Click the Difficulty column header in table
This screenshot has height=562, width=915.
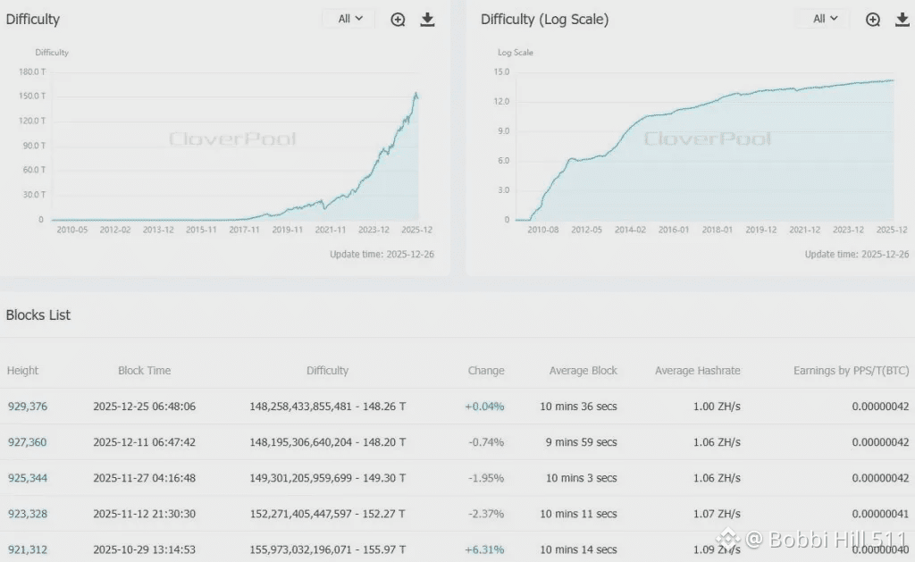point(327,371)
